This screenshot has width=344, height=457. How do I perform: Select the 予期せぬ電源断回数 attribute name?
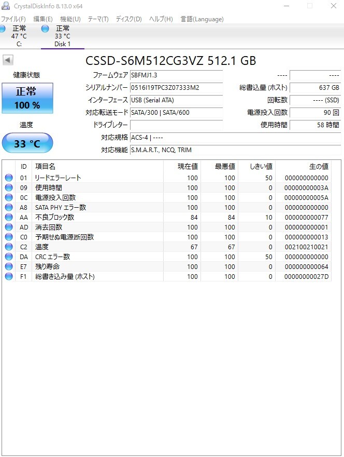click(x=65, y=237)
